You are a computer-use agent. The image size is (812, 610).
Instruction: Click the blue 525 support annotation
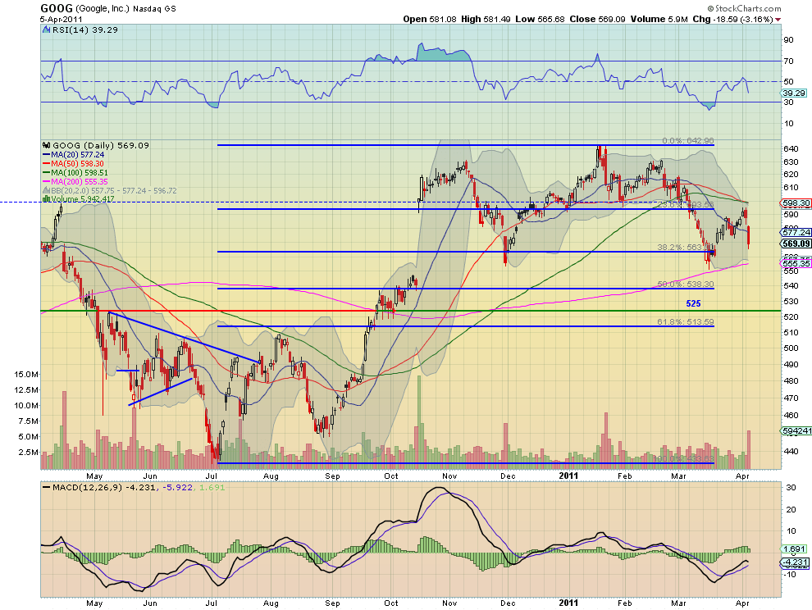tap(693, 304)
